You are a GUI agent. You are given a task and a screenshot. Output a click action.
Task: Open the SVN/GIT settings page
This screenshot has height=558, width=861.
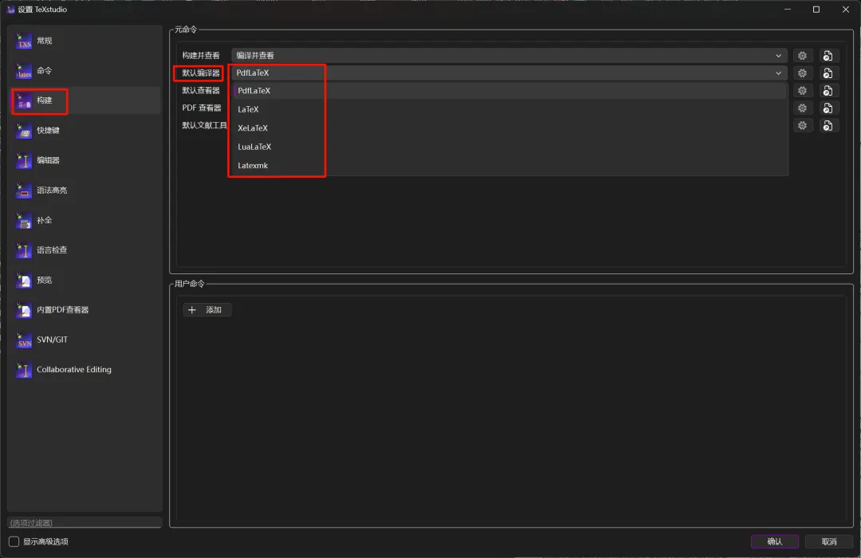(x=85, y=340)
